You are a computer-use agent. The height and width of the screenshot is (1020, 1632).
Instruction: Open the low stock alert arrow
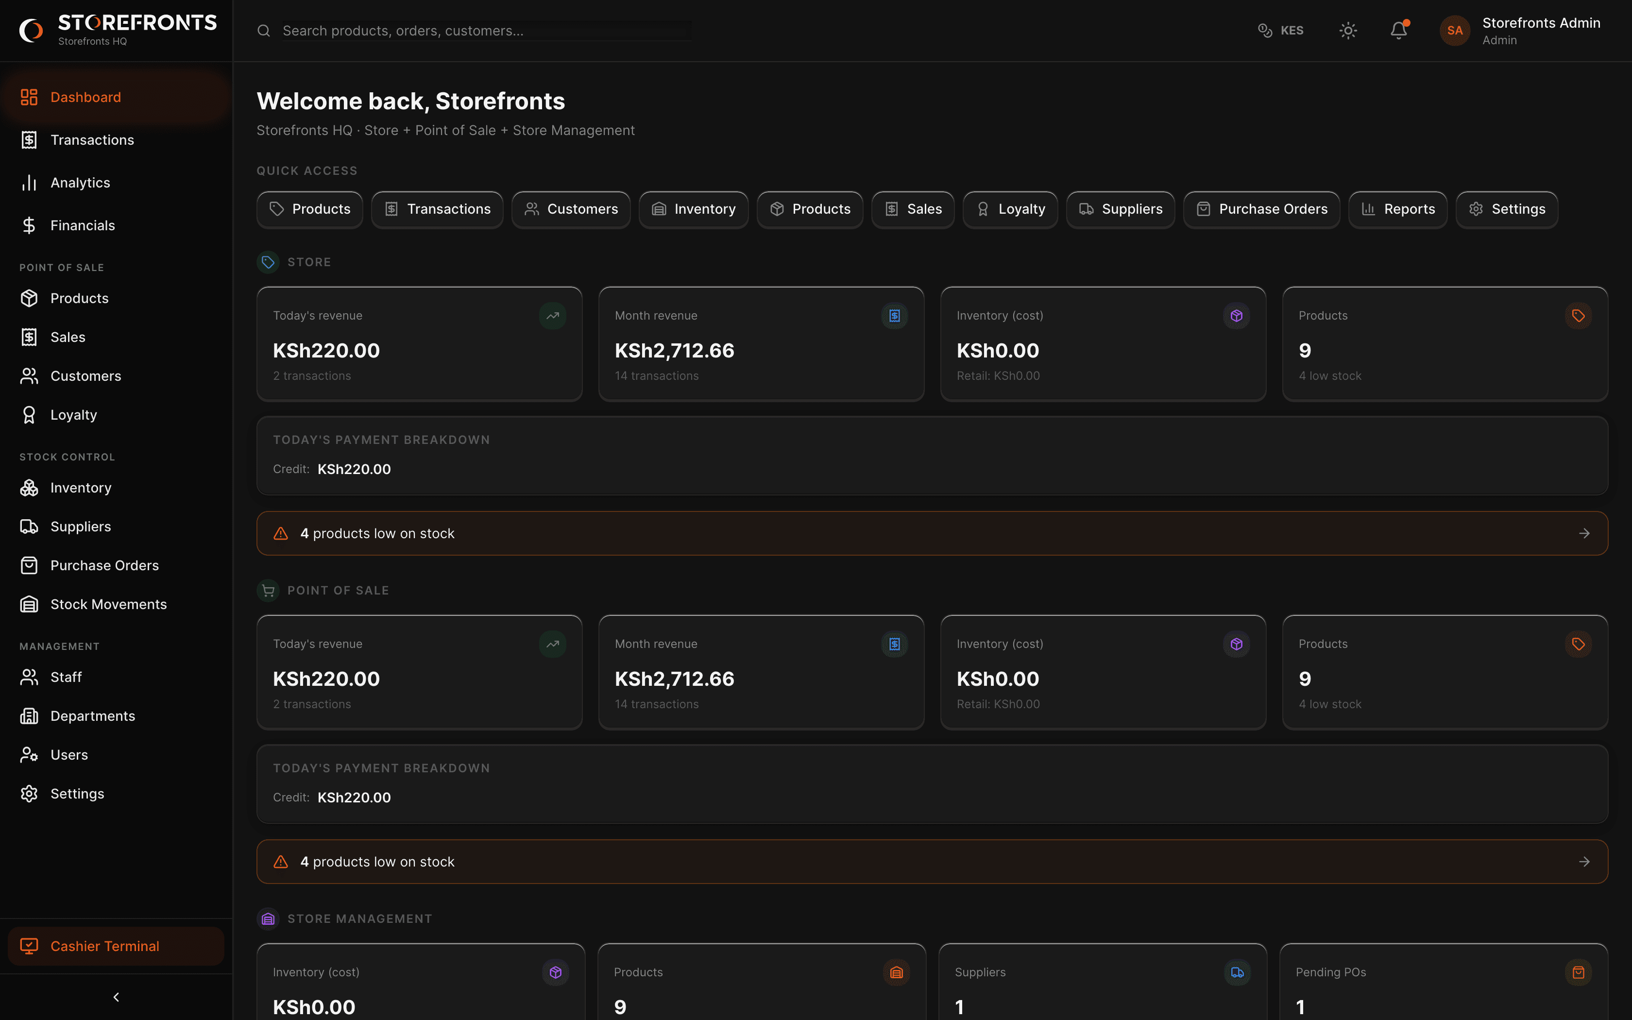click(1584, 533)
